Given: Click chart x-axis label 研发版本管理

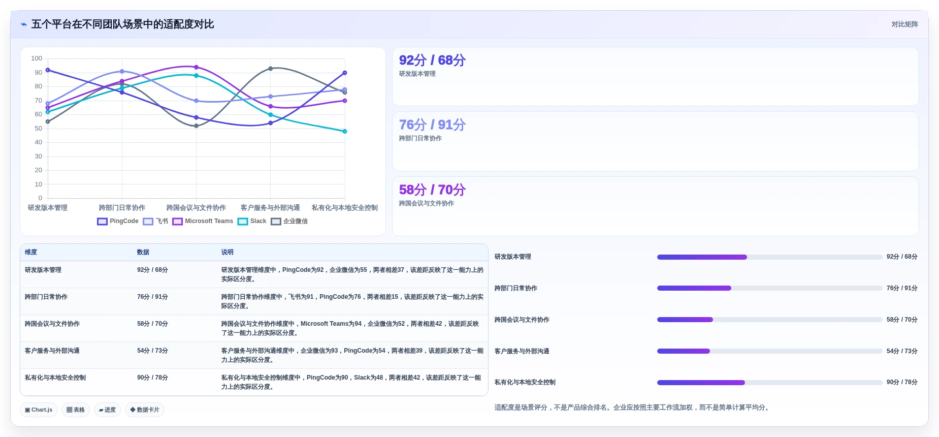Looking at the screenshot, I should (48, 208).
